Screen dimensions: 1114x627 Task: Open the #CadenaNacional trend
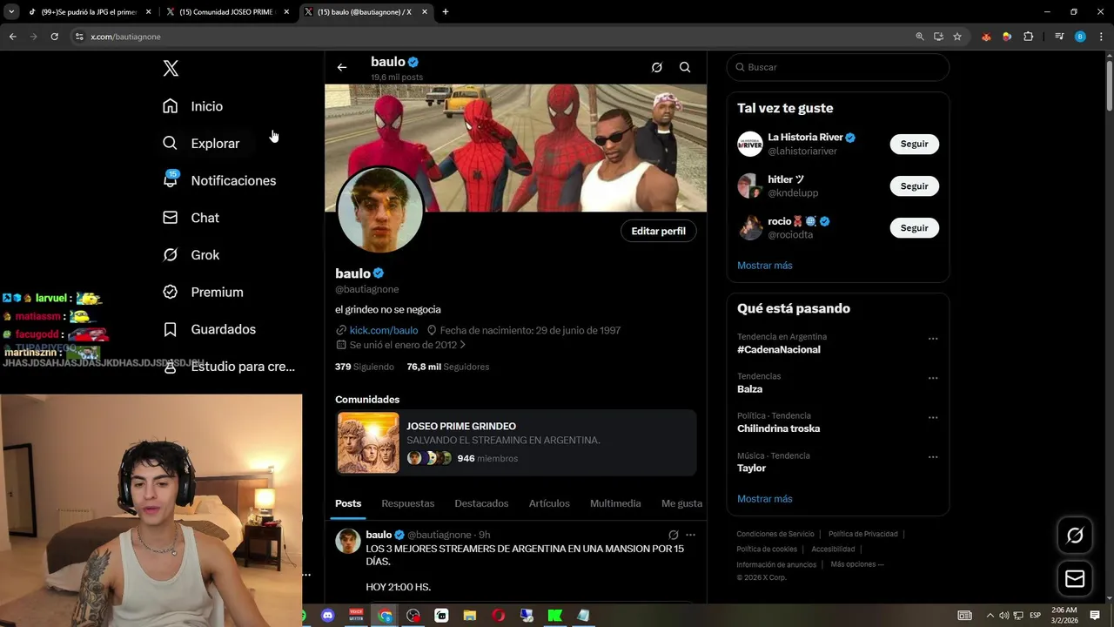click(x=779, y=349)
